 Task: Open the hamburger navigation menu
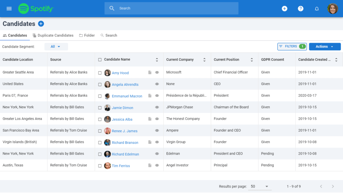point(9,8)
